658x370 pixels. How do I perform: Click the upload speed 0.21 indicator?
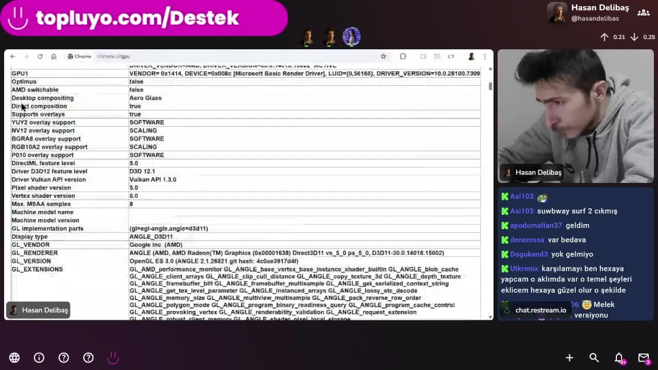coord(613,37)
